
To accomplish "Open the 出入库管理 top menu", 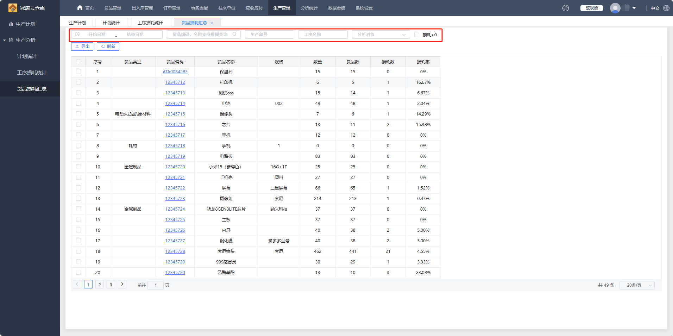I will pyautogui.click(x=142, y=8).
